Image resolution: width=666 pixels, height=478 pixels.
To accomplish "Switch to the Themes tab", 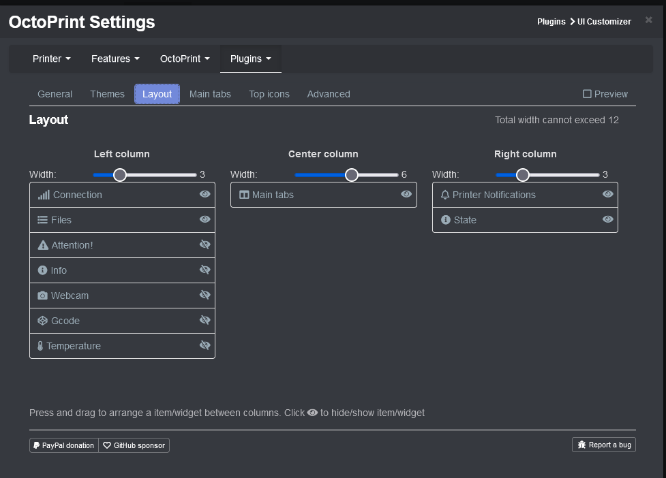I will [x=107, y=93].
